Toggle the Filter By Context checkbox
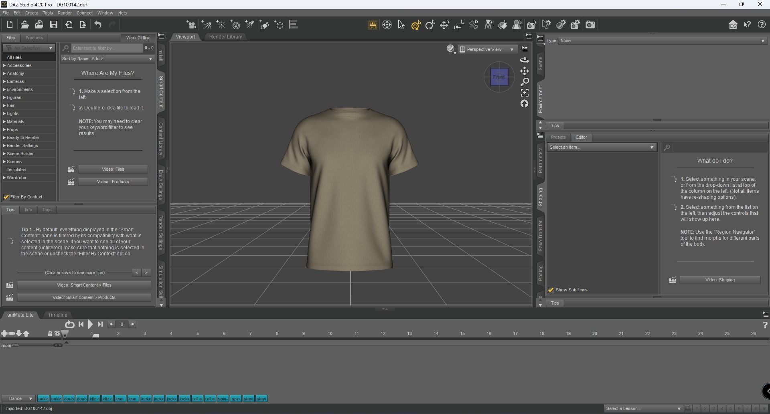Viewport: 770px width, 414px height. 6,197
